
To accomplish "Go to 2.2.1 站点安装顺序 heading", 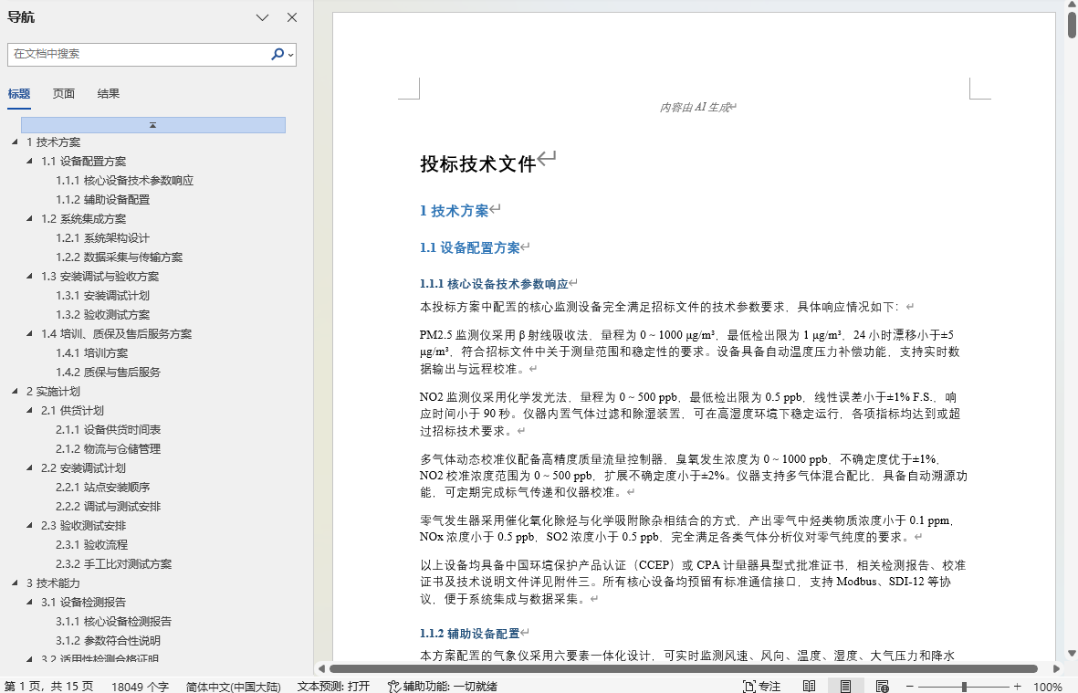I will [102, 488].
